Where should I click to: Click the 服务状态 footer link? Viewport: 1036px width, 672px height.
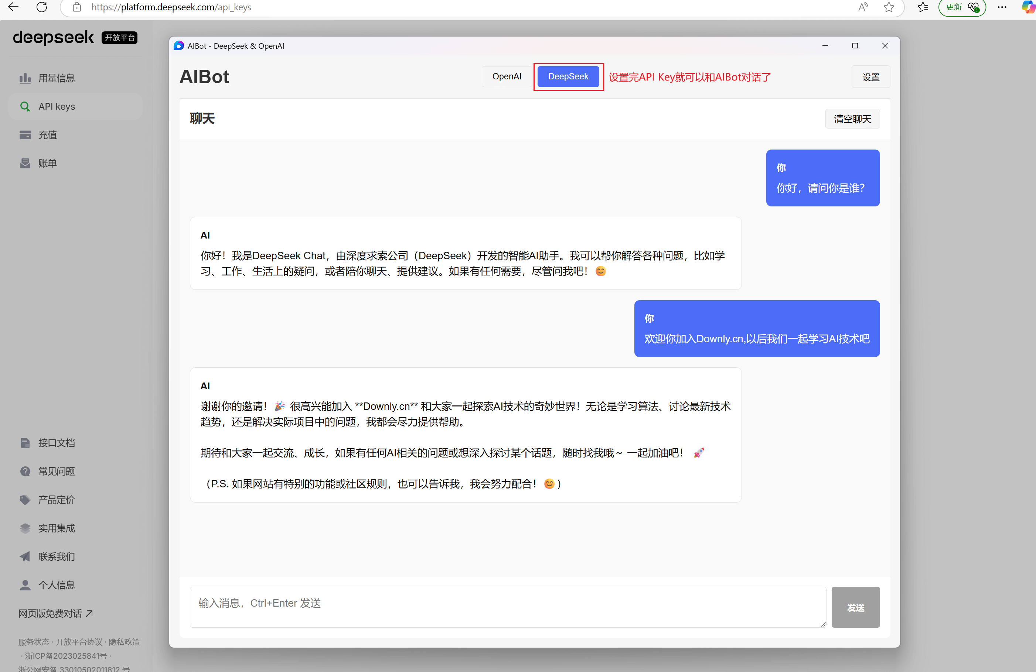(34, 642)
